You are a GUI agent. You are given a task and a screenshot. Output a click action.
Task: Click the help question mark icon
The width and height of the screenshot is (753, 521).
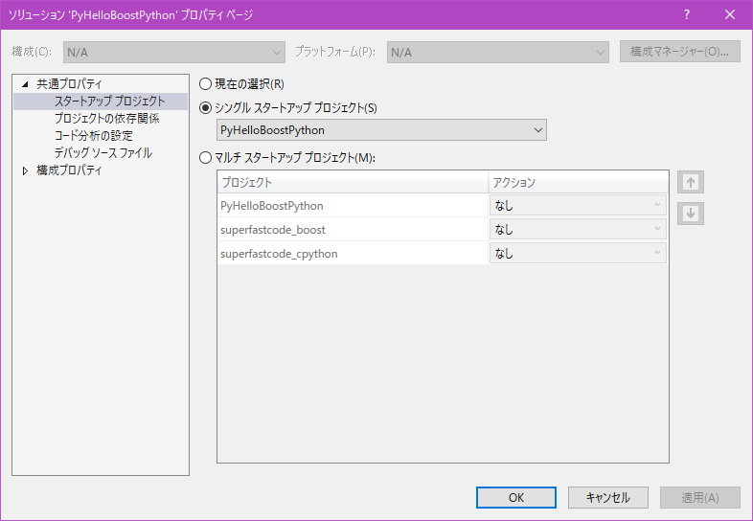[687, 14]
